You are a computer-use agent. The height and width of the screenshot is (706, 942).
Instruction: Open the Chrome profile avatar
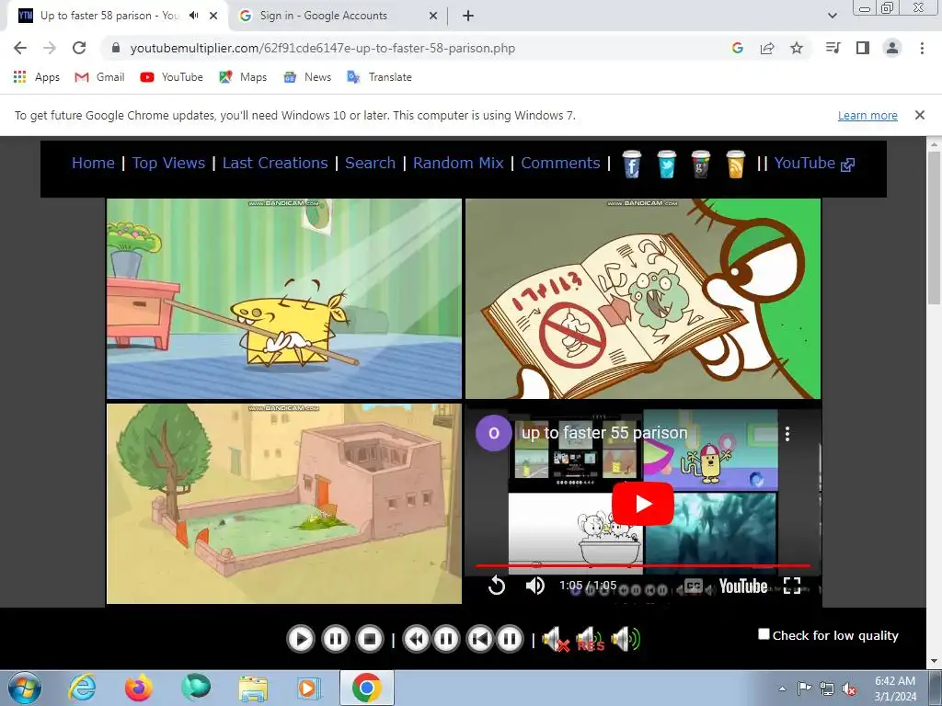(x=892, y=48)
